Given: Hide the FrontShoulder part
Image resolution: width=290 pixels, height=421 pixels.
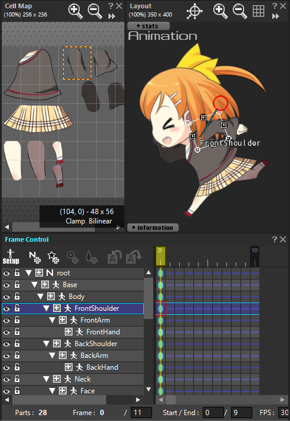Looking at the screenshot, I should click(x=6, y=309).
